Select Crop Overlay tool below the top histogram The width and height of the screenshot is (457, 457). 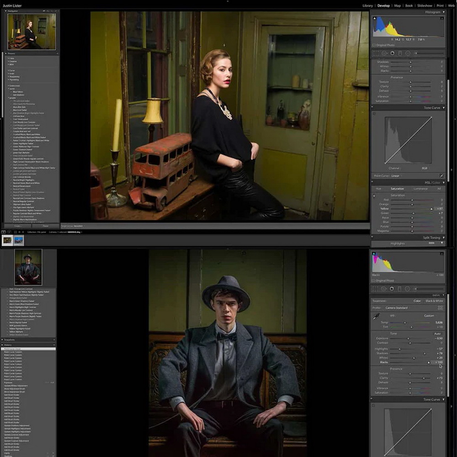click(377, 53)
